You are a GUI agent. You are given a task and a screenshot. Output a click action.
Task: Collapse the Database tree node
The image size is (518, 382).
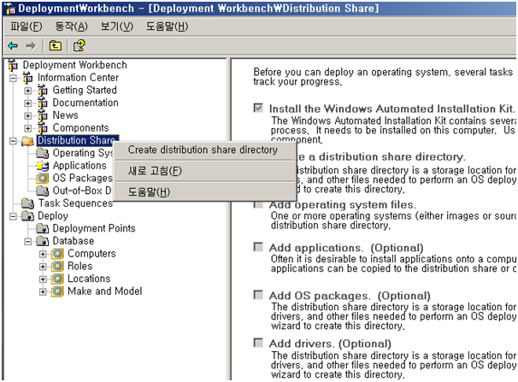[28, 242]
